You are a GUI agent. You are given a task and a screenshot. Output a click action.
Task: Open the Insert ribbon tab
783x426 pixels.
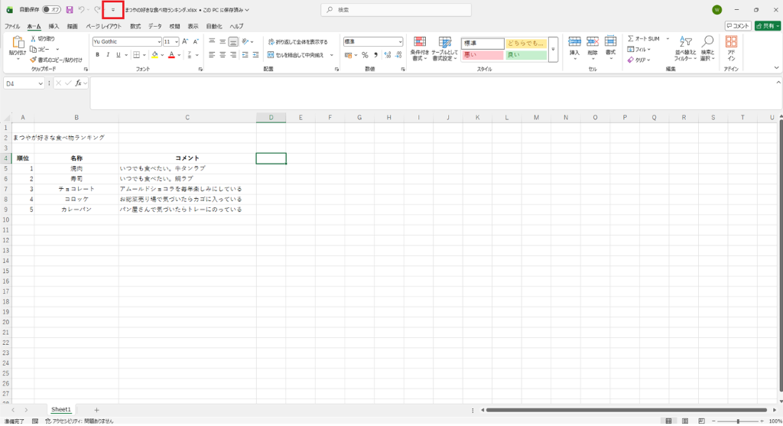tap(54, 26)
